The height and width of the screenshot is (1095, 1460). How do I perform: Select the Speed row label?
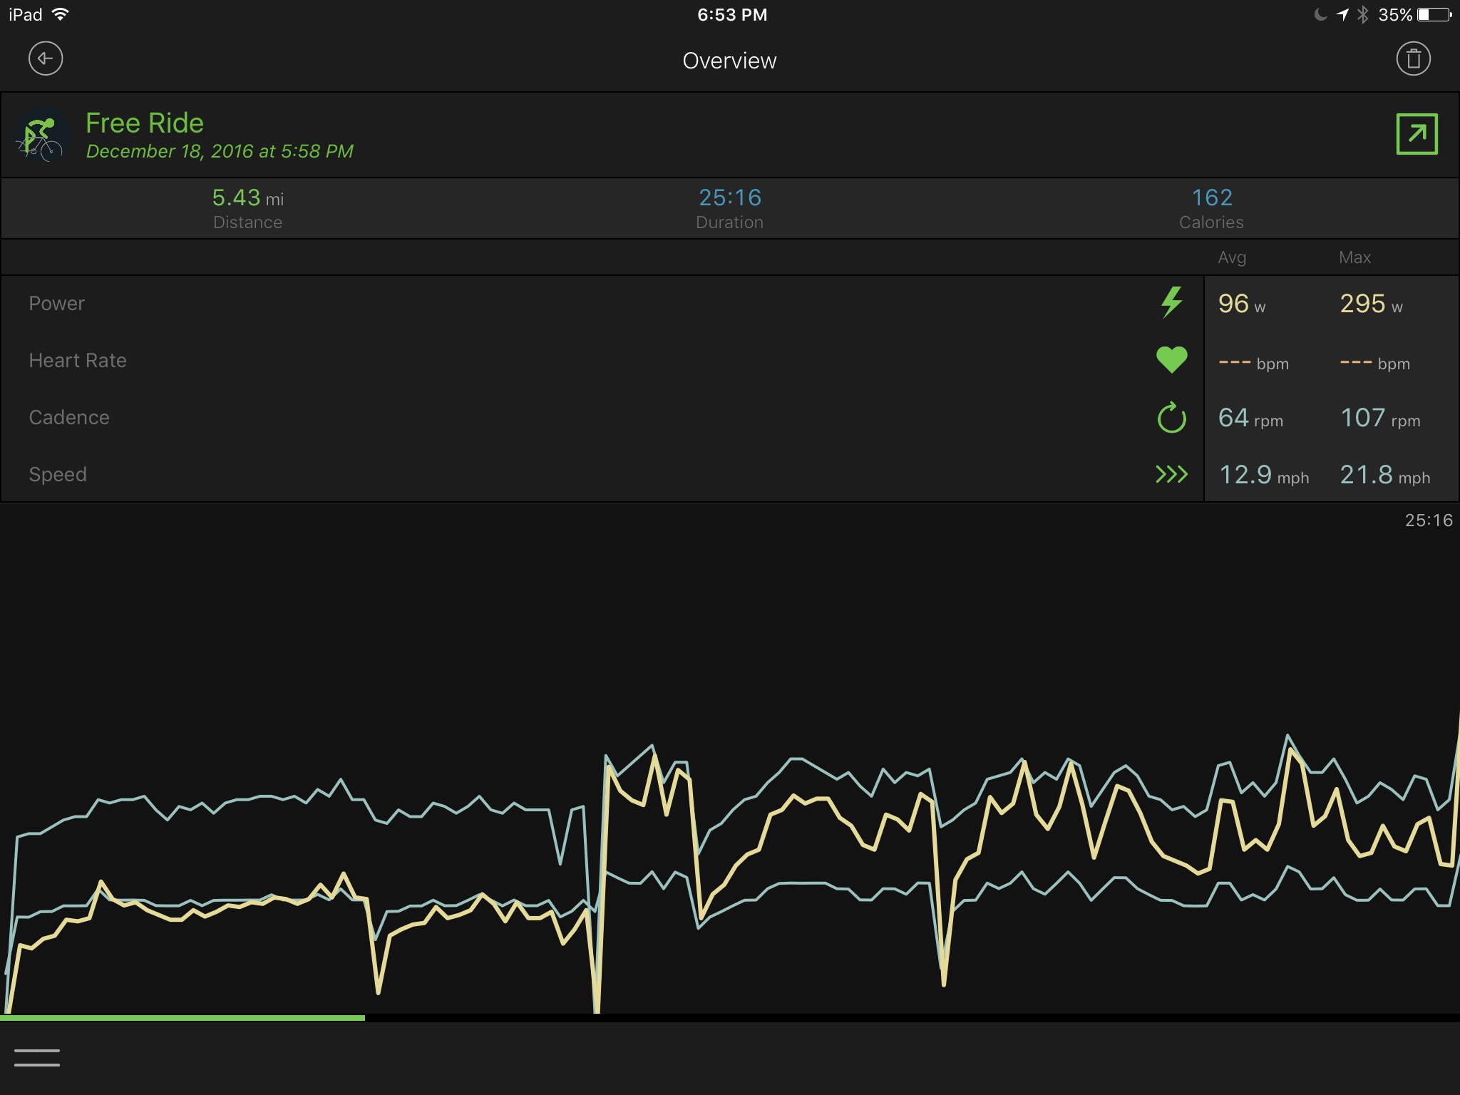[58, 475]
